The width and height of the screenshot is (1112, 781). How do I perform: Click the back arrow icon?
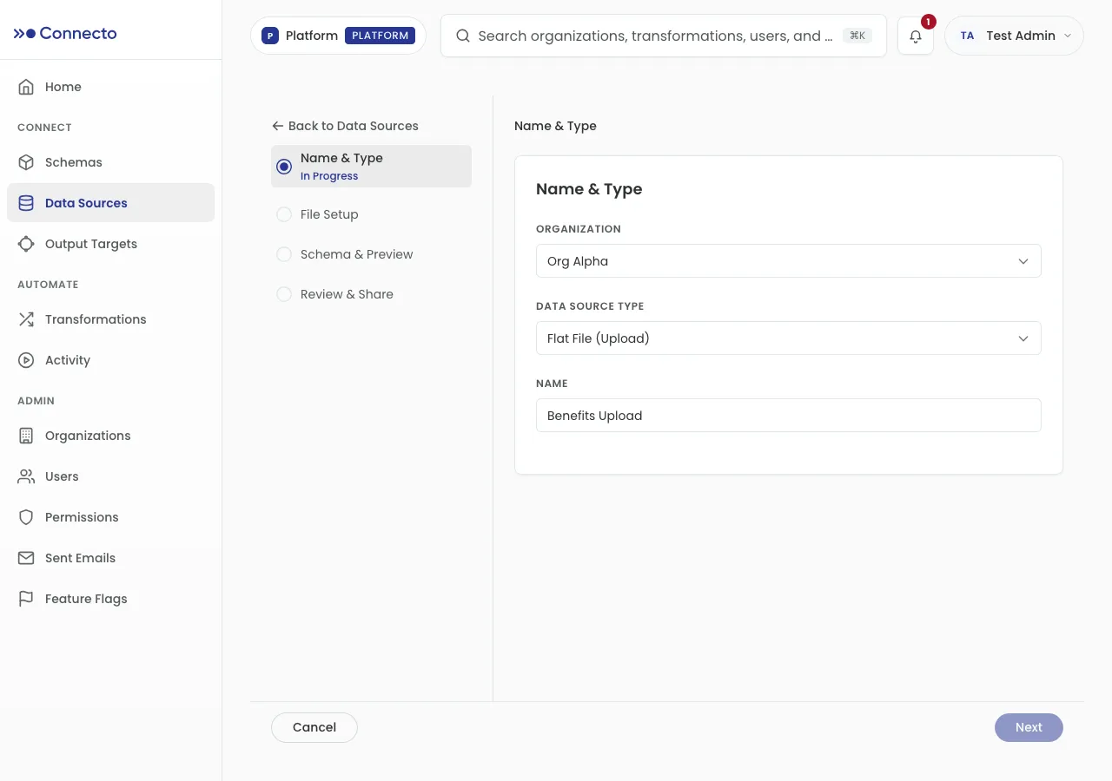click(278, 126)
